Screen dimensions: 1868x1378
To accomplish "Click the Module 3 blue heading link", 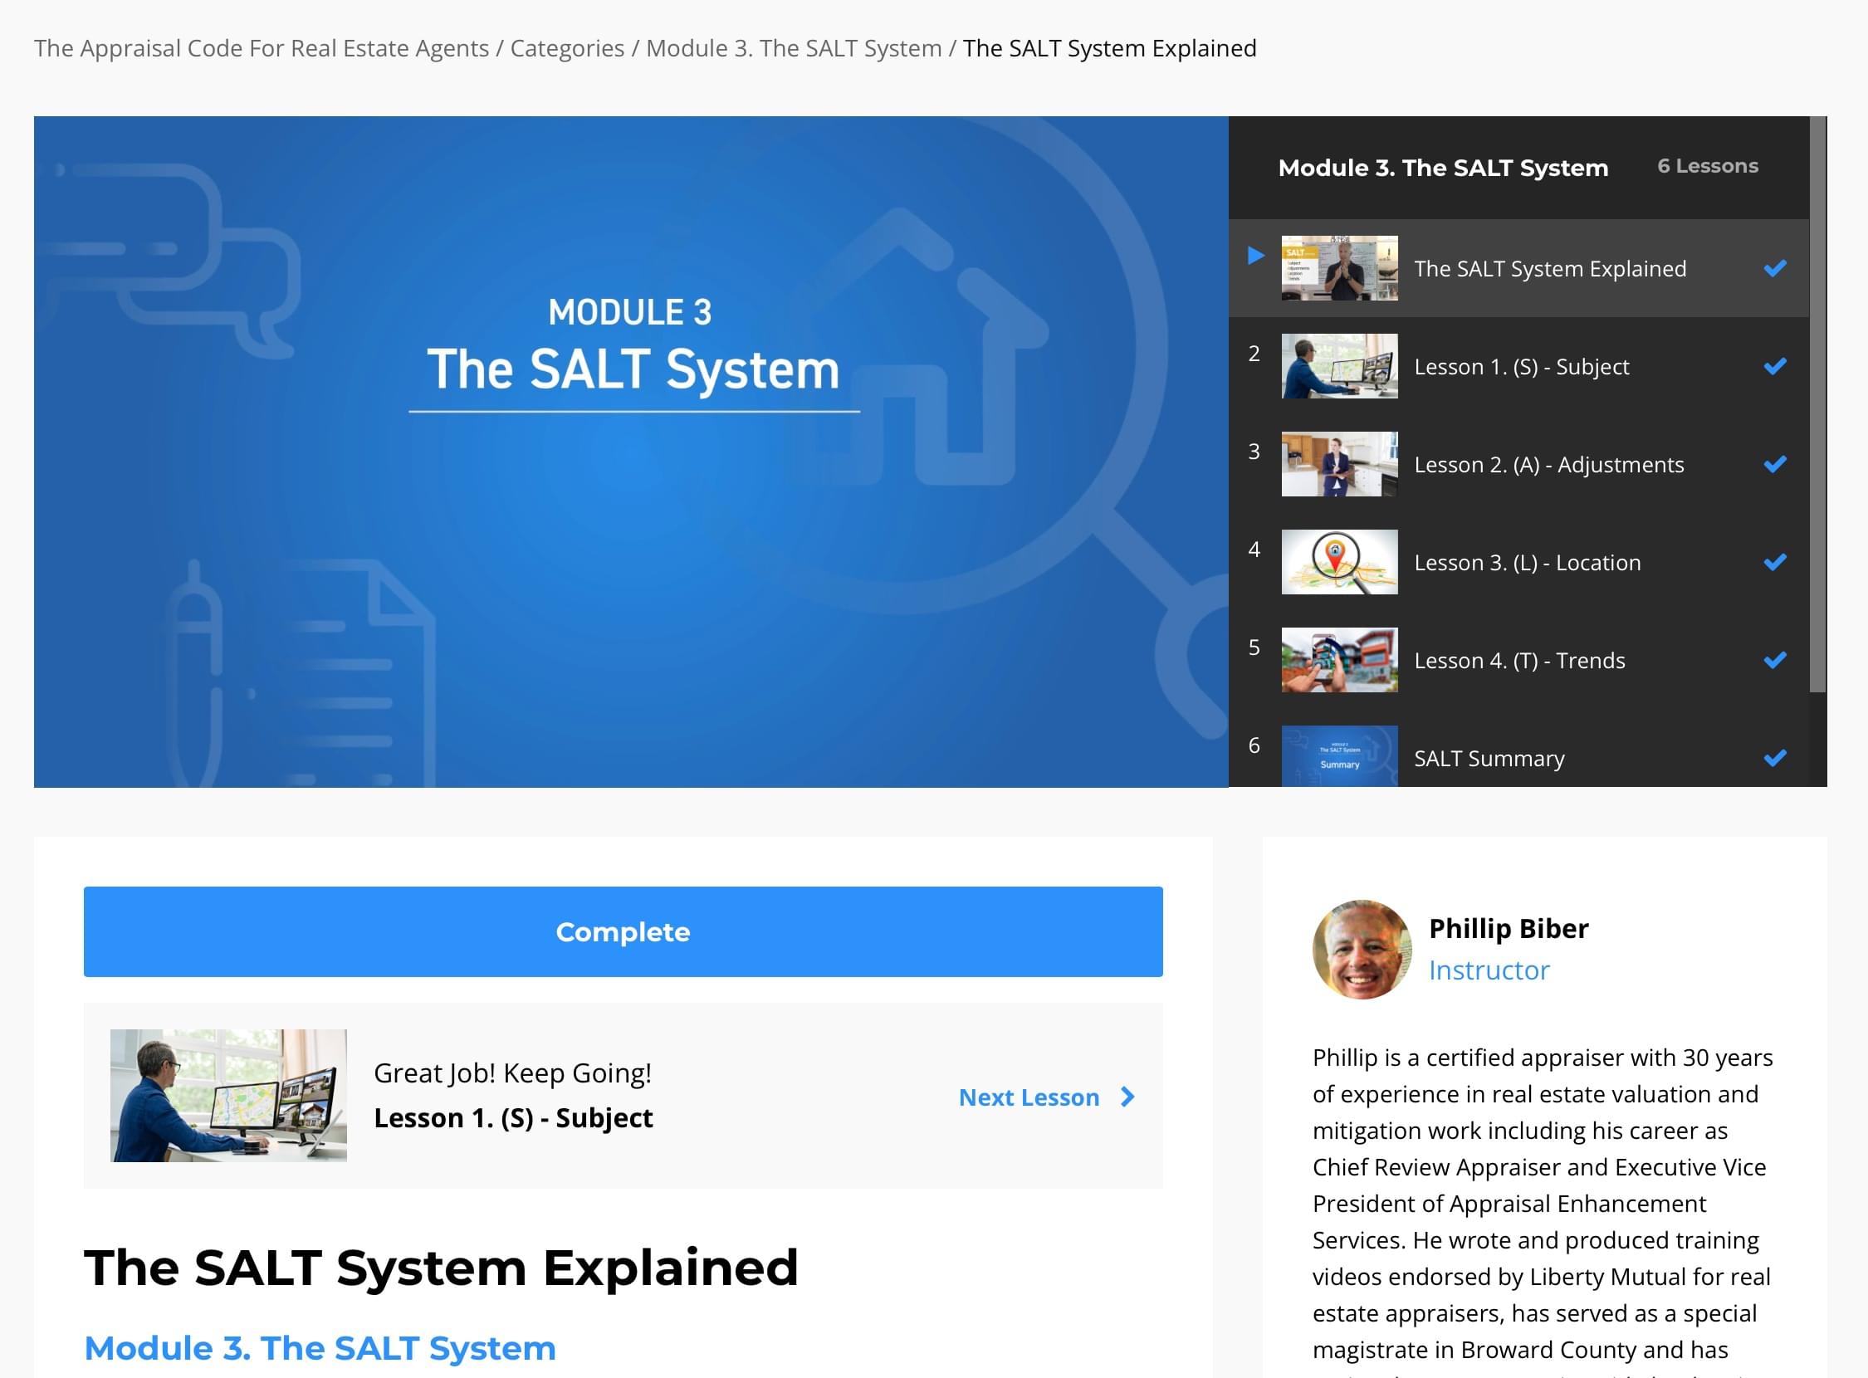I will tap(320, 1348).
